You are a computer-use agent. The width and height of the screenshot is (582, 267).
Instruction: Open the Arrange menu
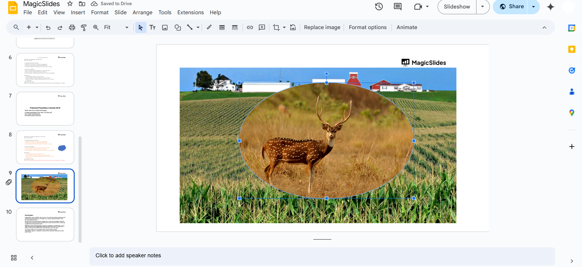tap(142, 12)
